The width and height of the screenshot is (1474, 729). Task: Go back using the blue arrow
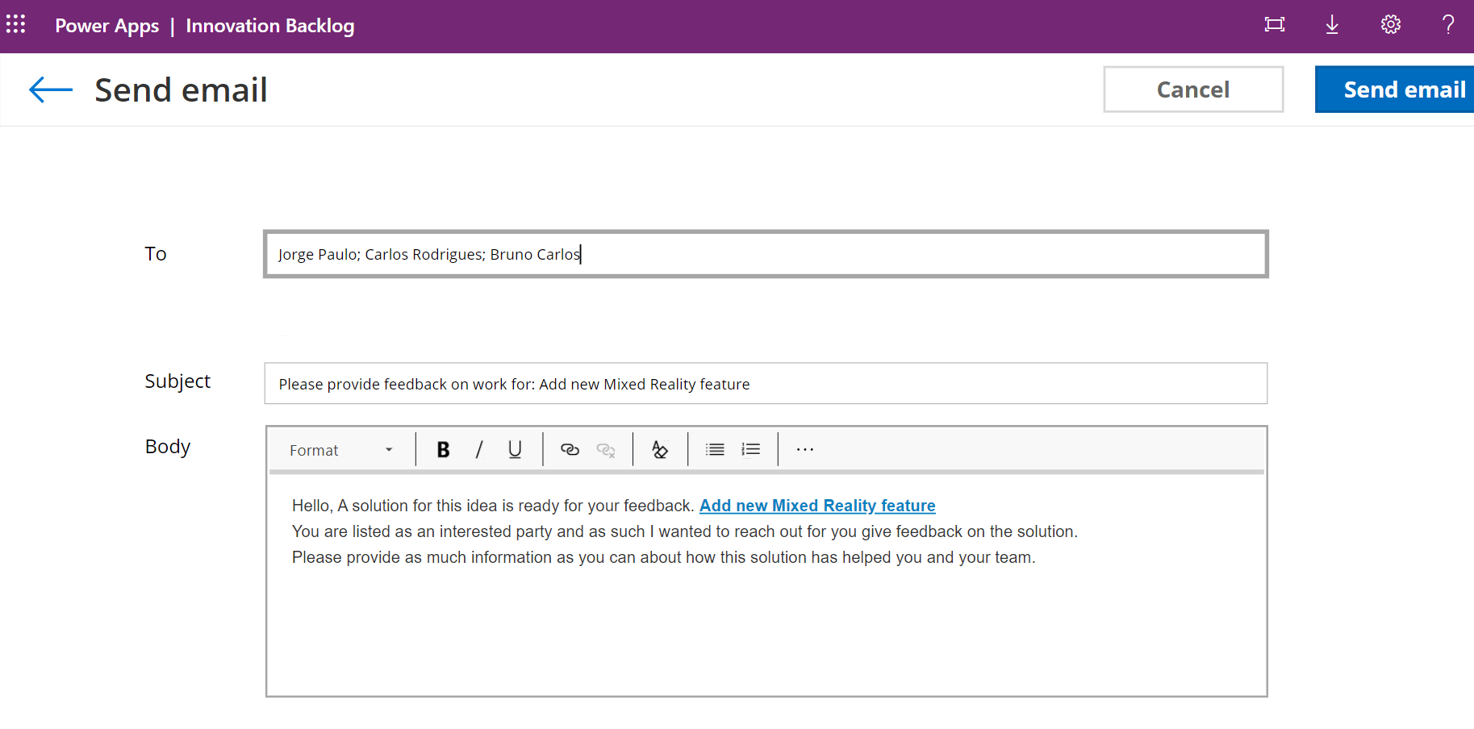coord(50,90)
